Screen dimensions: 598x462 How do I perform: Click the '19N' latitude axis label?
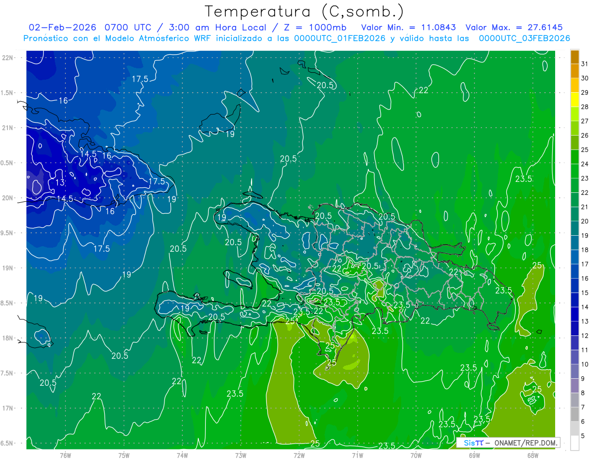click(8, 268)
